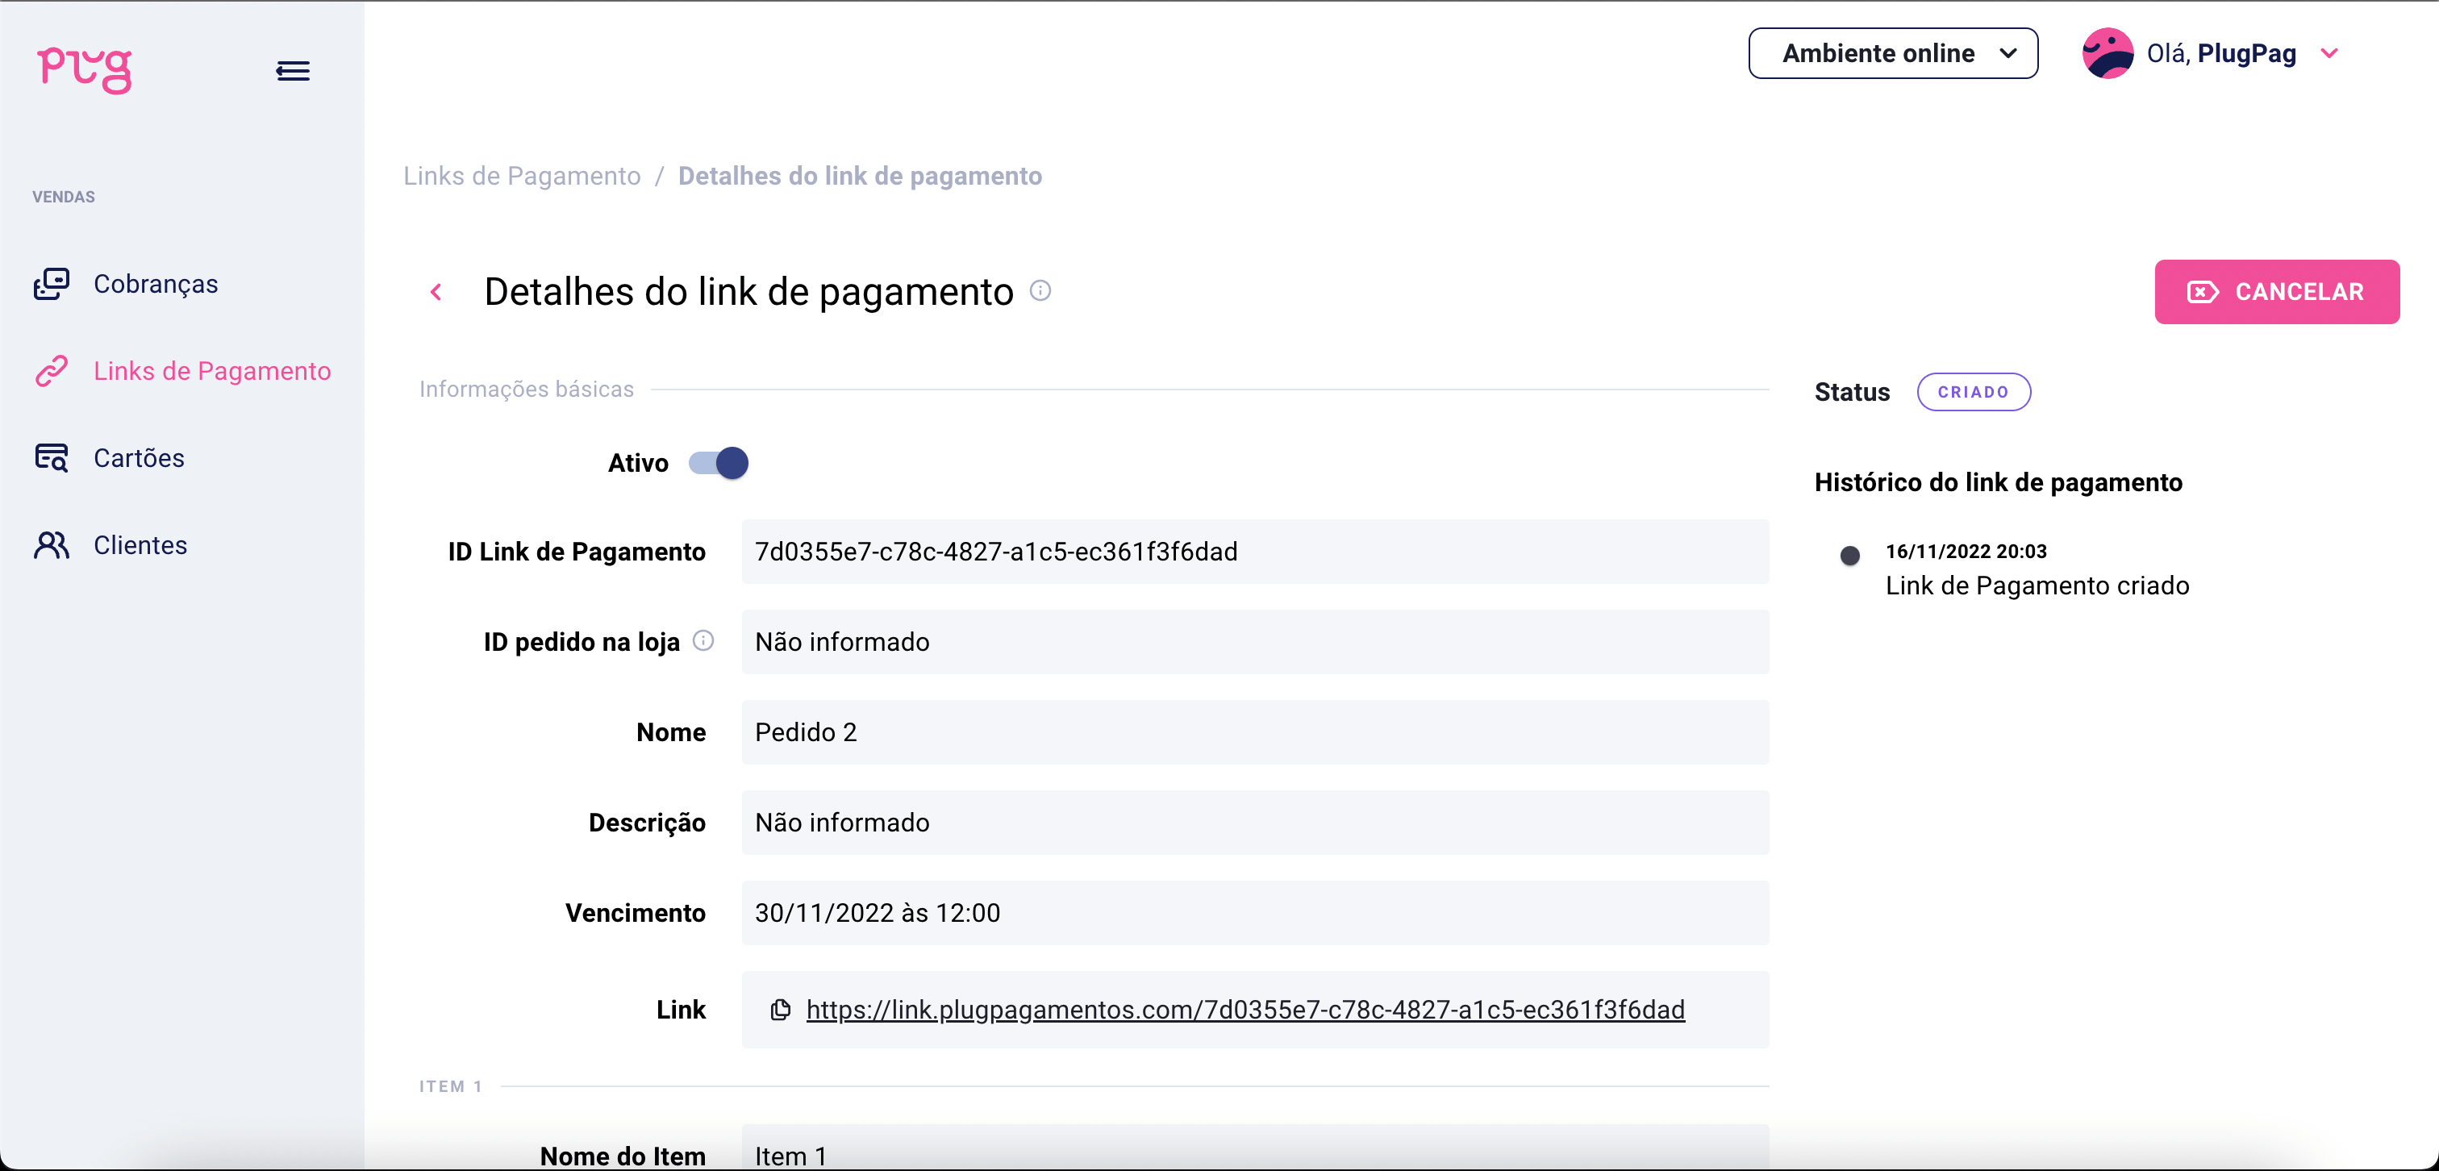The width and height of the screenshot is (2439, 1171).
Task: Toggle the Ativo switch off
Action: click(719, 463)
